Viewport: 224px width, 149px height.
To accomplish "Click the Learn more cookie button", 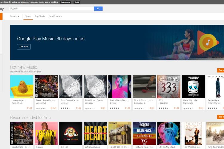I will (x=66, y=2).
